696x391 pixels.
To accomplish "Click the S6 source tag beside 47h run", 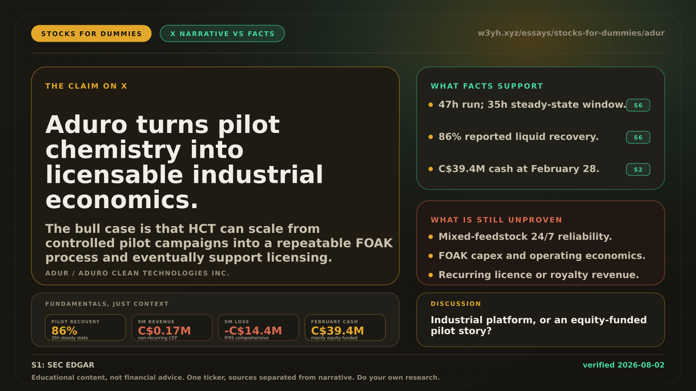I will tap(638, 105).
